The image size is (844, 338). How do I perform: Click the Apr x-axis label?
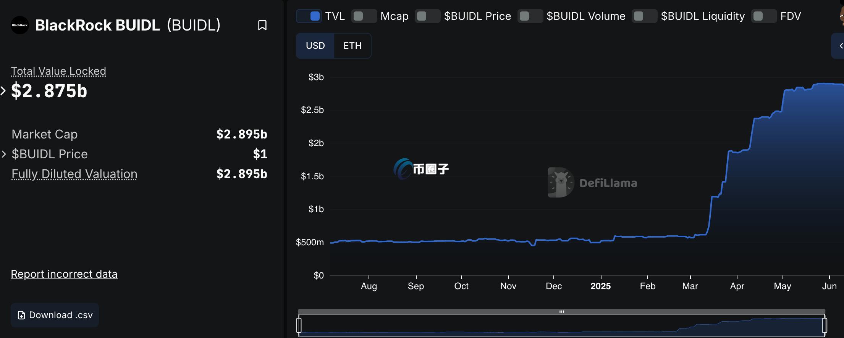(737, 286)
